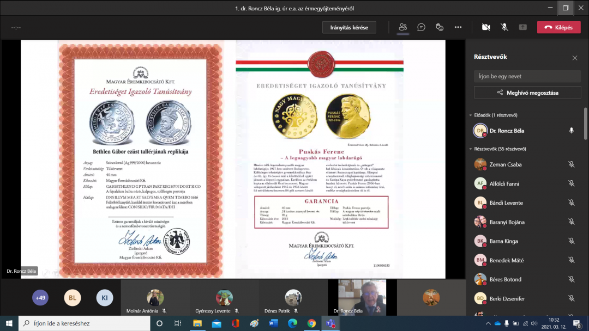Viewport: 589px width, 331px height.
Task: Select Molnár Antónia video tile
Action: point(155,298)
